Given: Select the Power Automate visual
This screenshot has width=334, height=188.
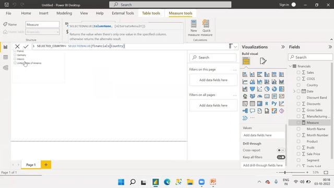Looking at the screenshot, I should coord(245,118).
